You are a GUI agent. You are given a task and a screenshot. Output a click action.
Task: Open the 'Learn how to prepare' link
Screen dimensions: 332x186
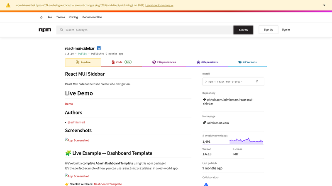tap(159, 5)
